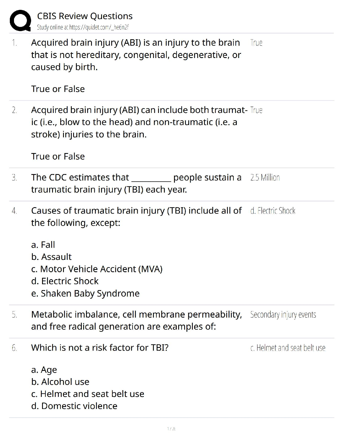
Task: Click the Quizlet Q logo
Action: tap(20, 20)
